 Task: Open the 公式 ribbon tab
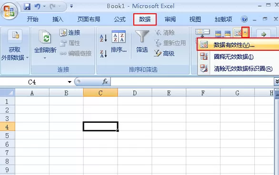point(120,19)
